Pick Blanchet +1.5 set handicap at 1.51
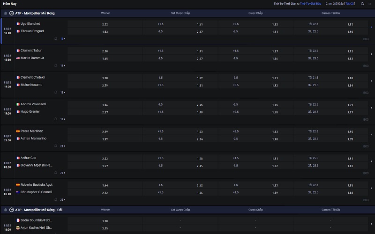 180,24
